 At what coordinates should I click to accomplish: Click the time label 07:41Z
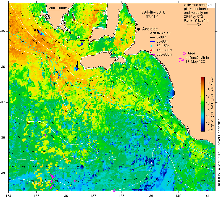coord(152,17)
